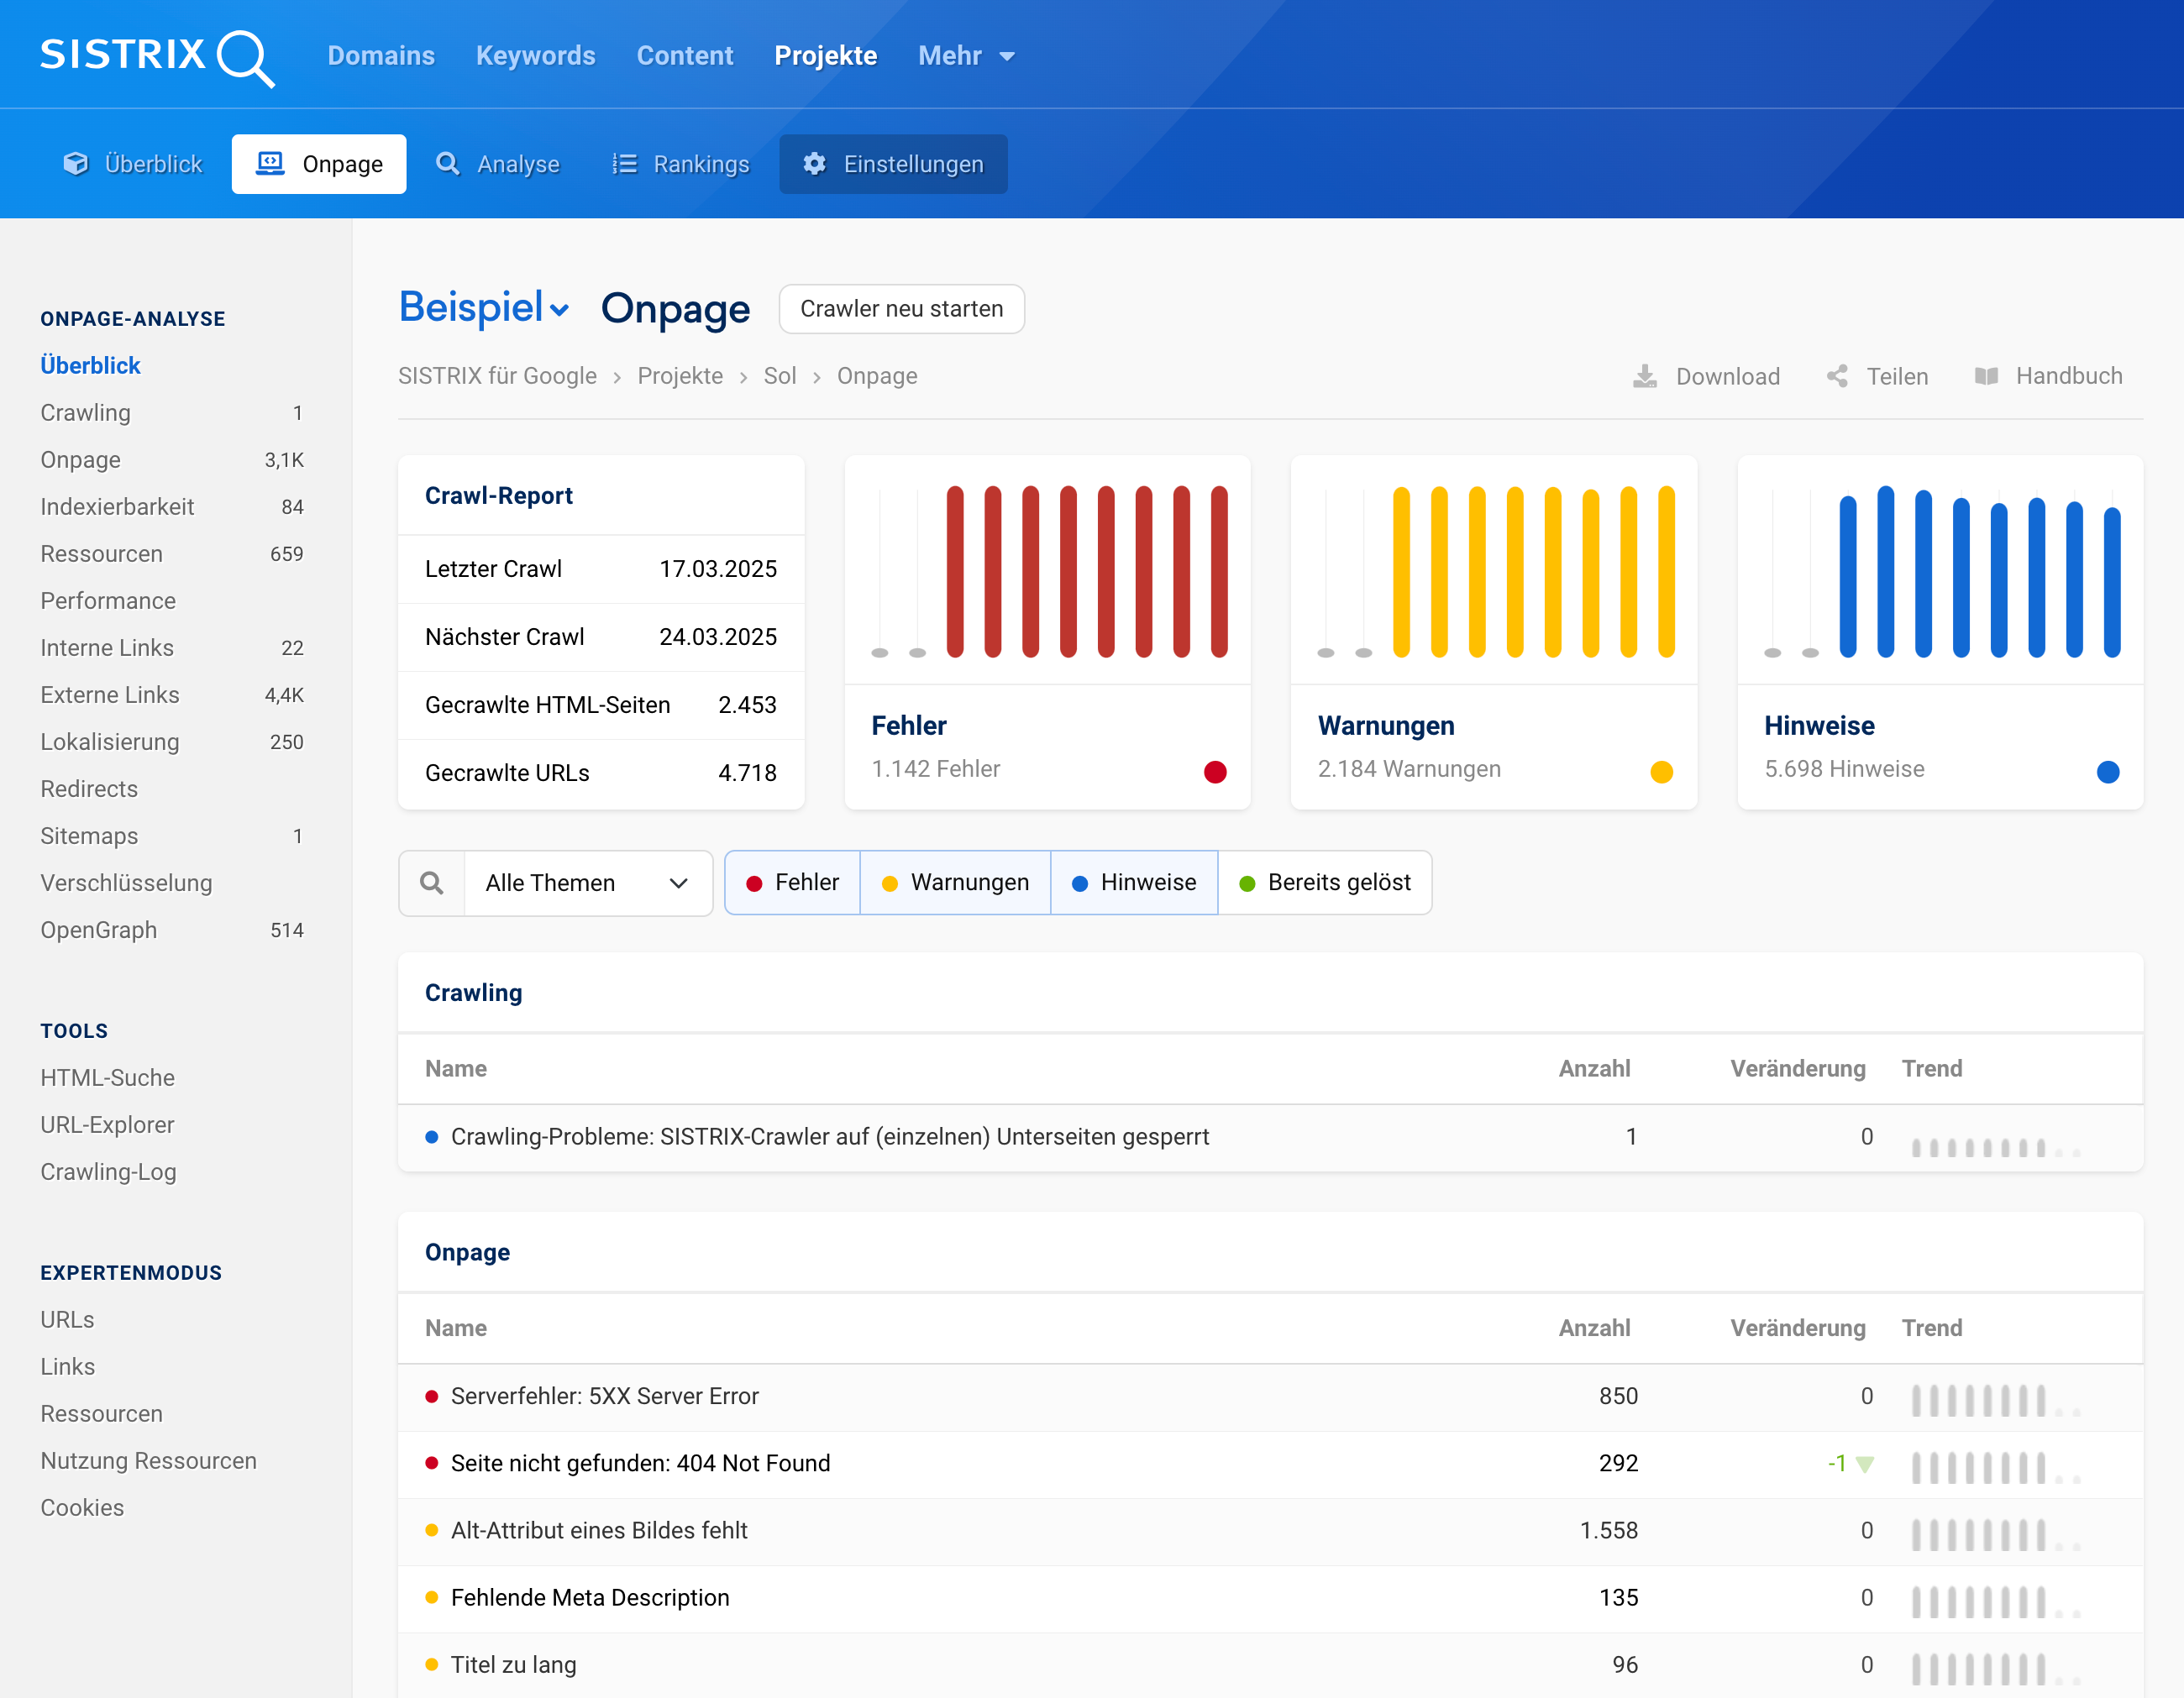Switch to the Analyse tab
This screenshot has width=2184, height=1698.
tap(498, 164)
